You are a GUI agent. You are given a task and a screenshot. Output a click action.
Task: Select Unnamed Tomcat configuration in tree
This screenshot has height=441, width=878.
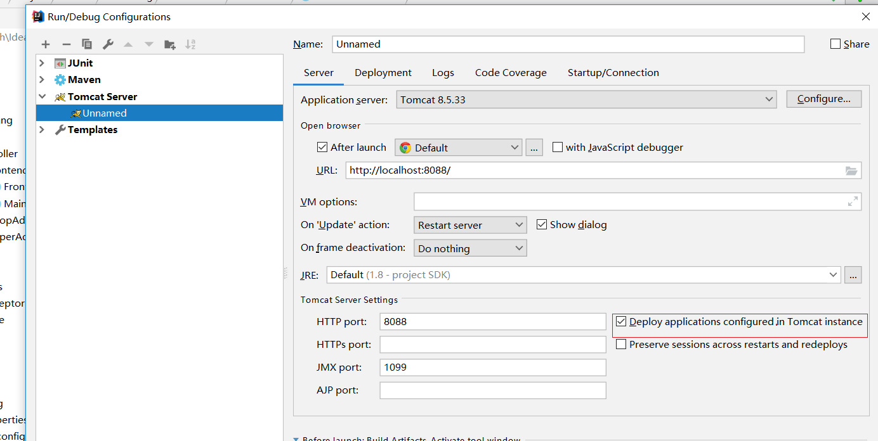click(159, 113)
